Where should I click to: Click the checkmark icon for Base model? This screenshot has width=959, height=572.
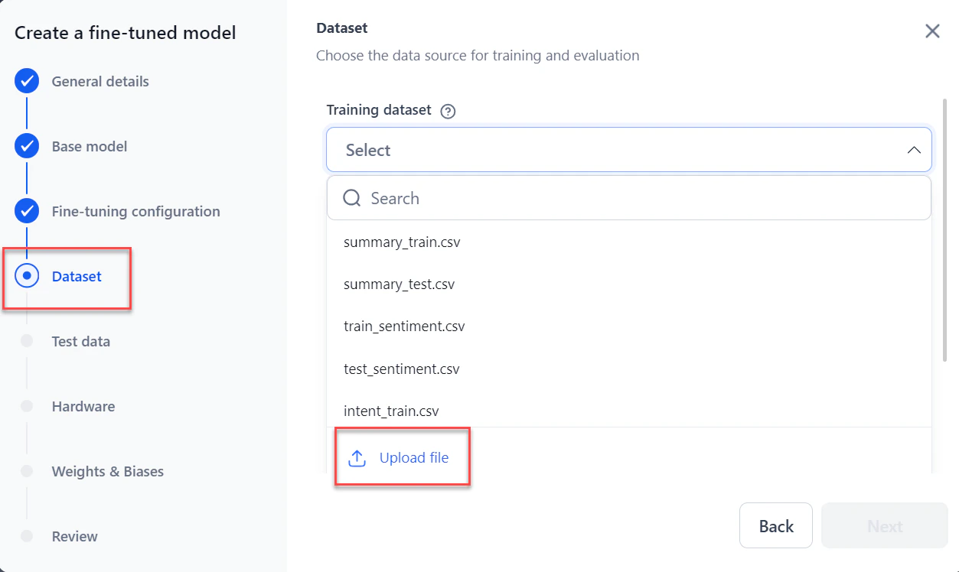coord(25,145)
